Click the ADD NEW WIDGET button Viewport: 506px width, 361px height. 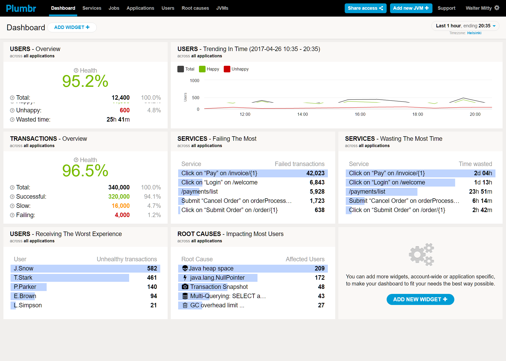click(420, 299)
